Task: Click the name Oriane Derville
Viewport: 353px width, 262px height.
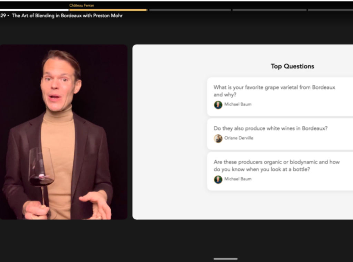Action: coord(239,138)
